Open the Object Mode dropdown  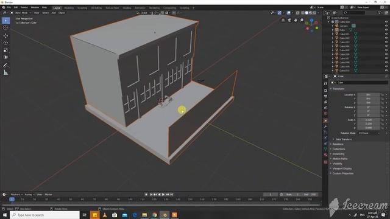pyautogui.click(x=21, y=13)
